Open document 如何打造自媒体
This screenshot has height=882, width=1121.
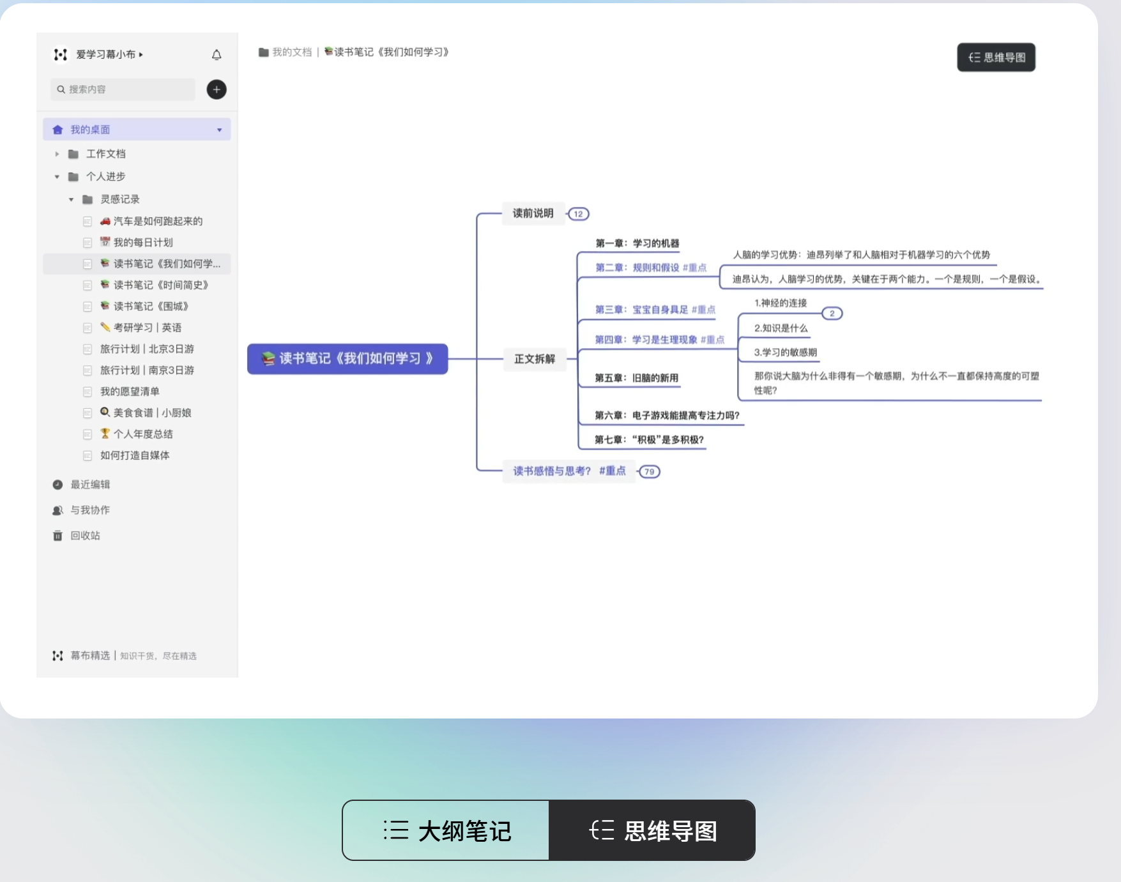pos(135,455)
